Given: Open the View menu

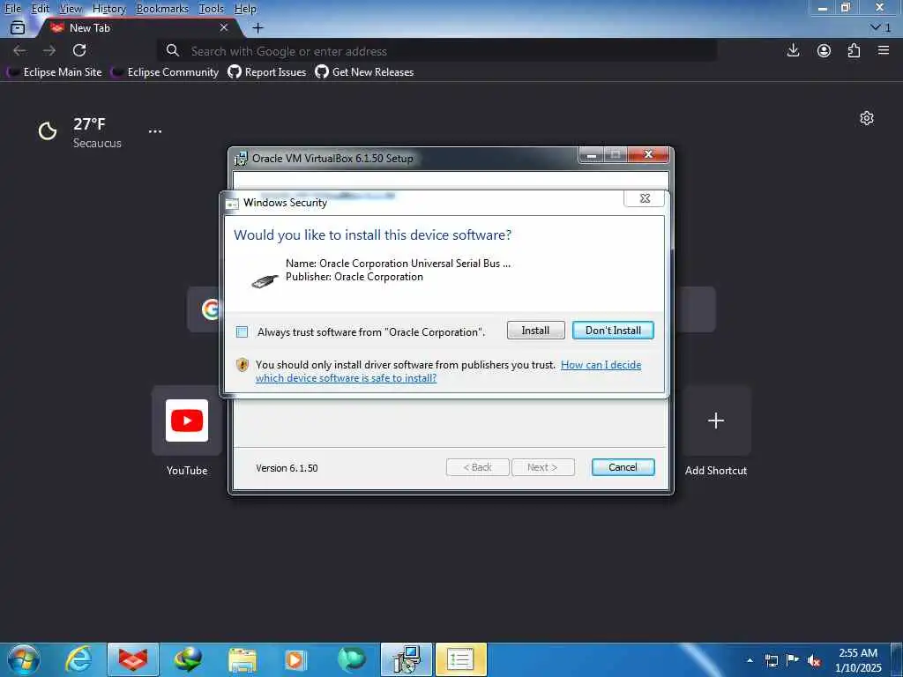Looking at the screenshot, I should [71, 9].
